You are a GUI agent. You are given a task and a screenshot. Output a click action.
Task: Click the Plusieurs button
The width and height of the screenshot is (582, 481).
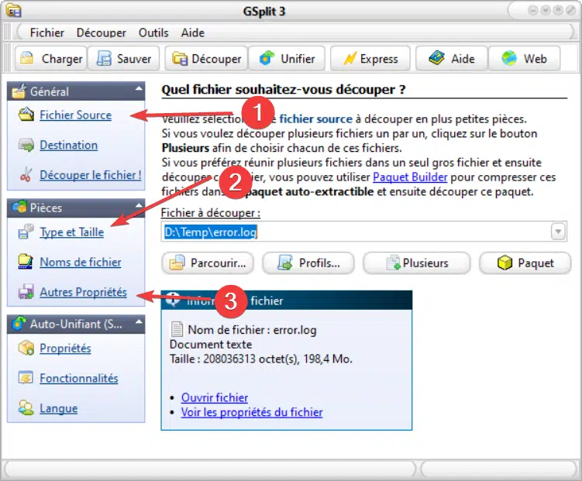(417, 263)
